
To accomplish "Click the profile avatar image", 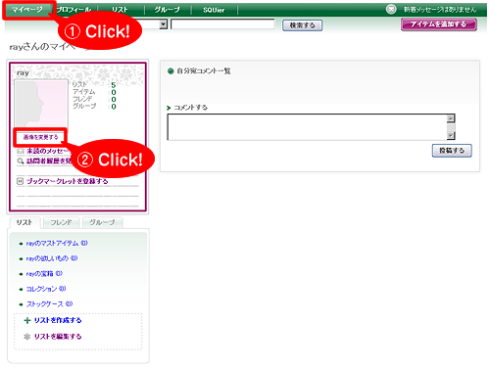I will (41, 104).
